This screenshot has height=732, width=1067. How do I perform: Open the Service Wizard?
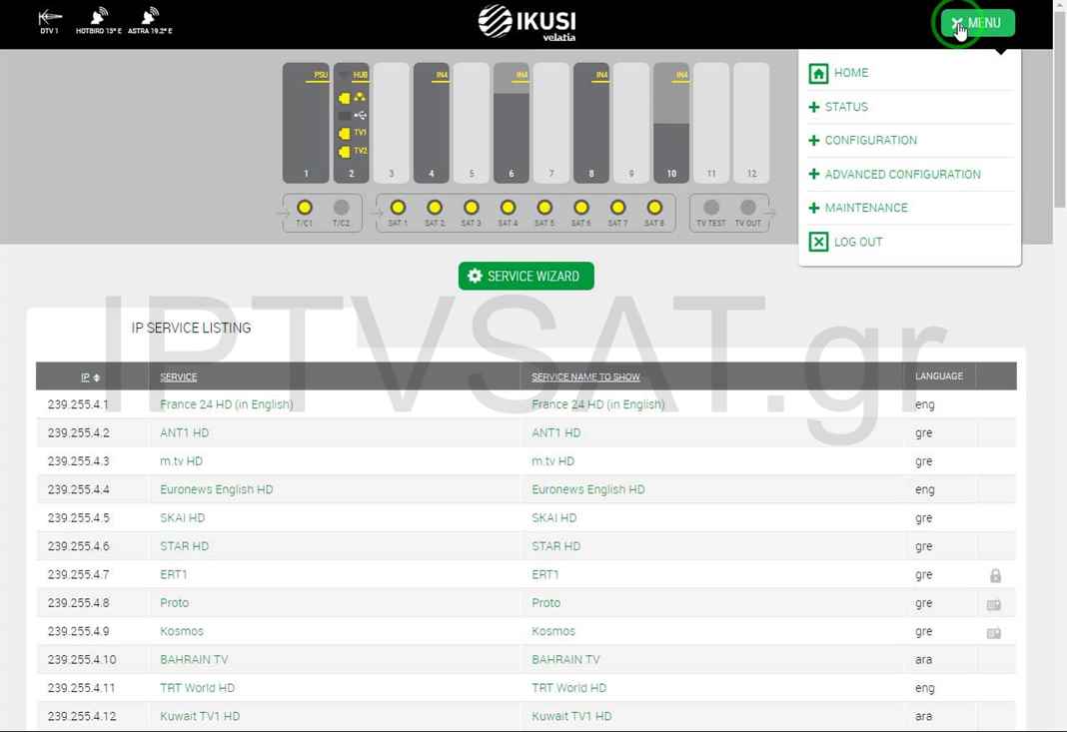tap(526, 276)
